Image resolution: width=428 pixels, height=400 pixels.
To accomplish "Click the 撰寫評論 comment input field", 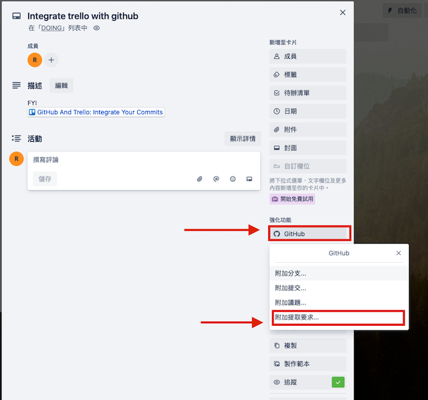I will [144, 160].
